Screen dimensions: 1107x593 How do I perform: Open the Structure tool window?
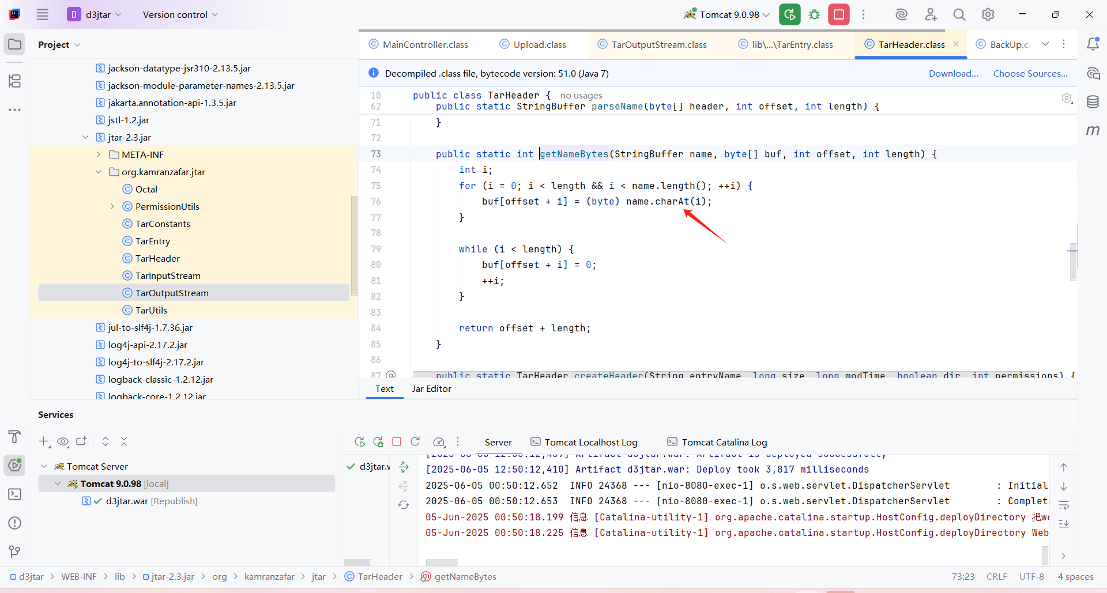tap(15, 81)
